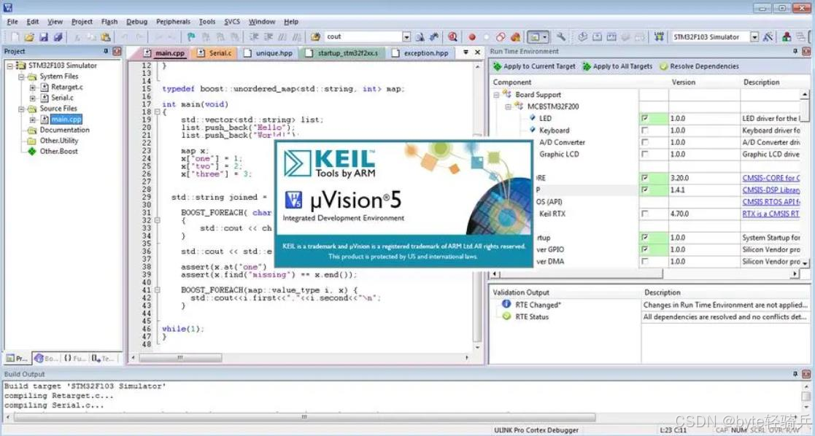Download to flash with the LOAD icon

point(659,37)
